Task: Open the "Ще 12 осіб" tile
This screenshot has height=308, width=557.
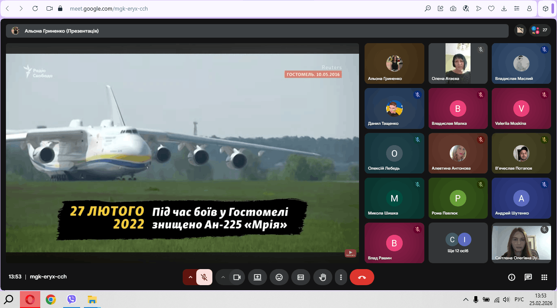Action: coord(458,242)
